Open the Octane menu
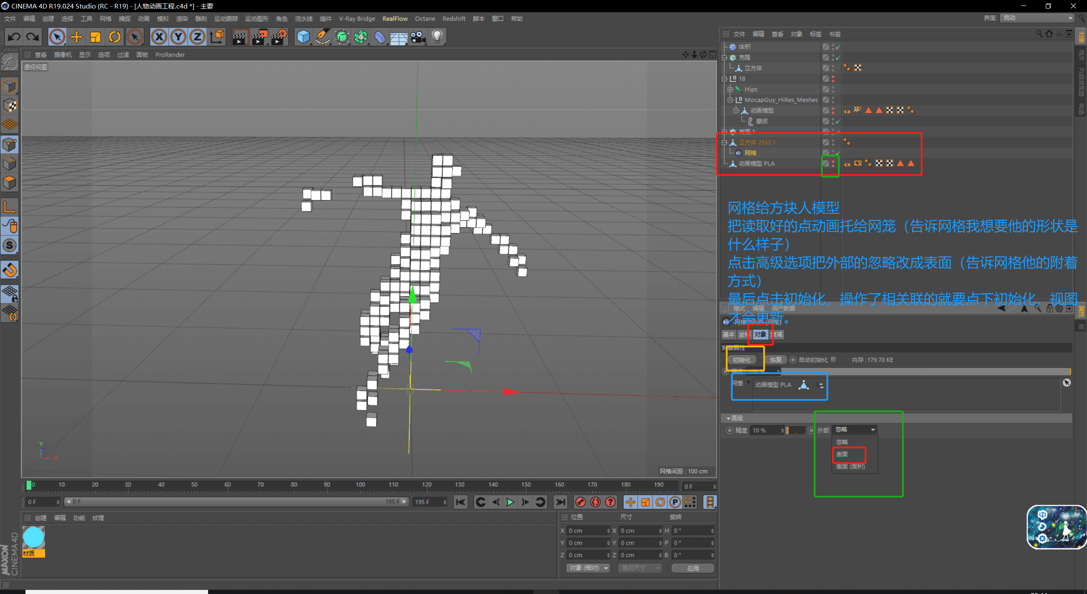Screen dimensions: 1087x594 [x=425, y=19]
